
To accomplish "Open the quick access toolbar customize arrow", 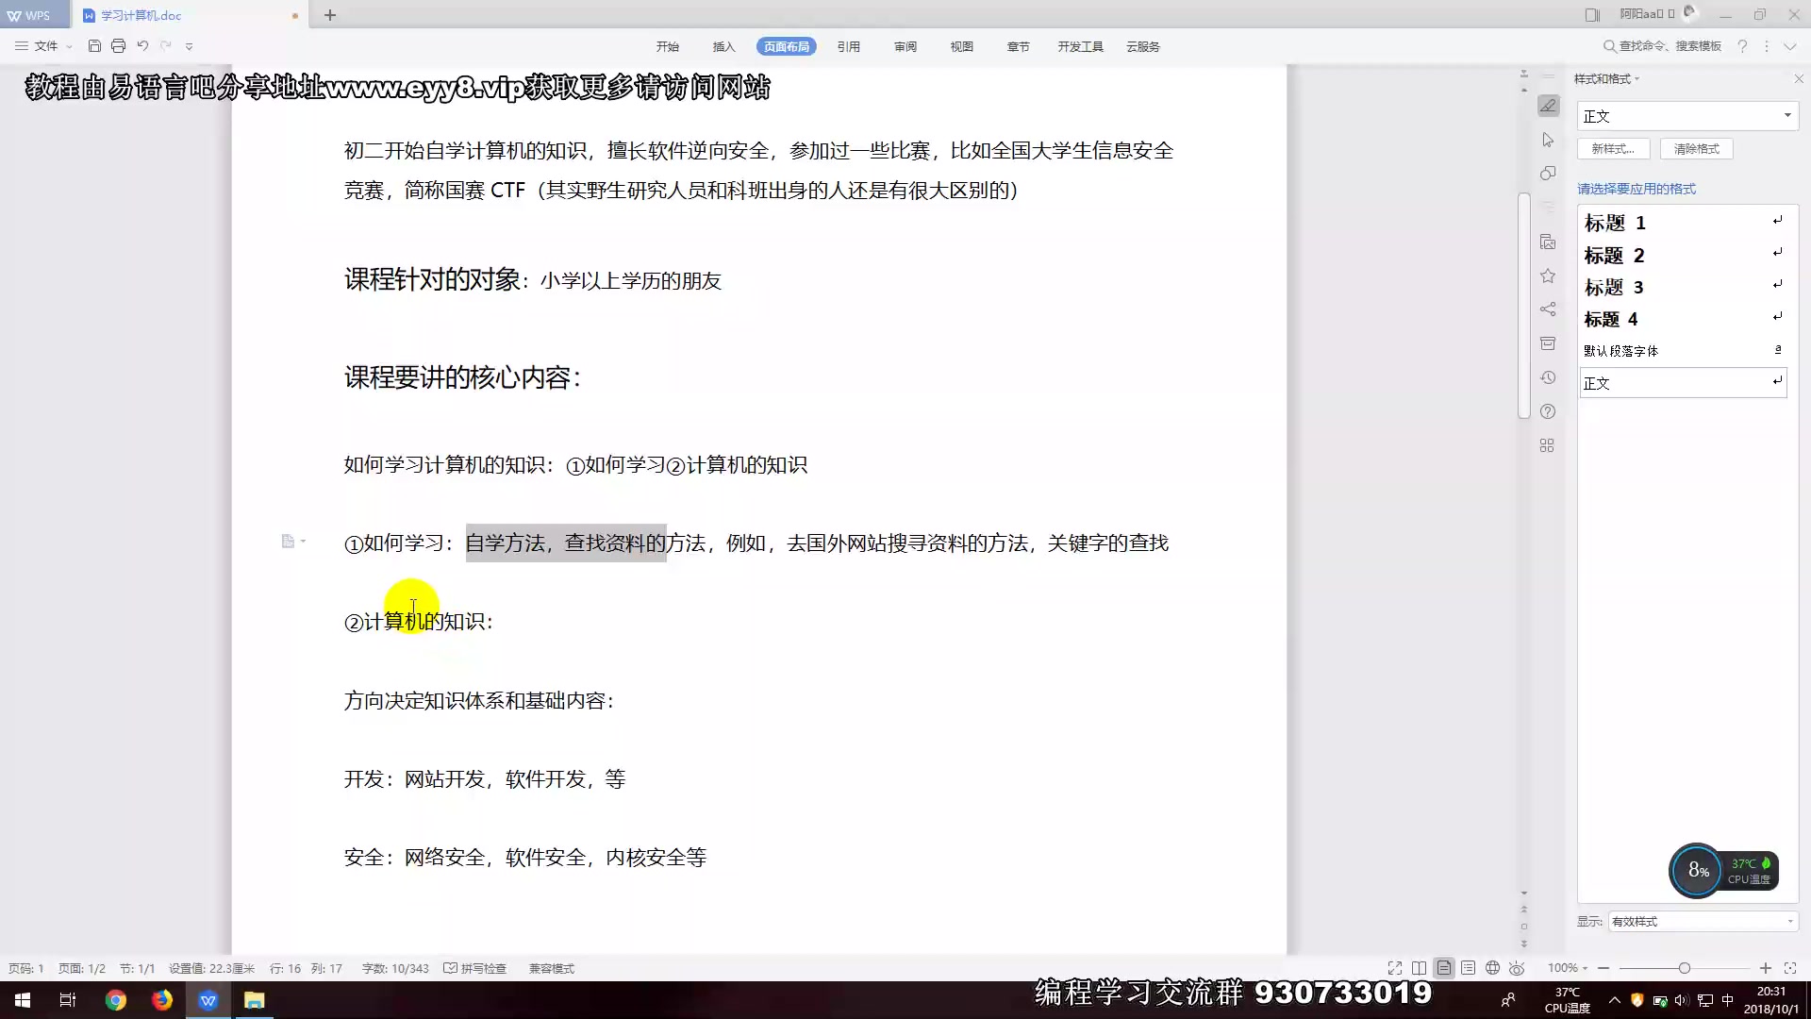I will (190, 46).
